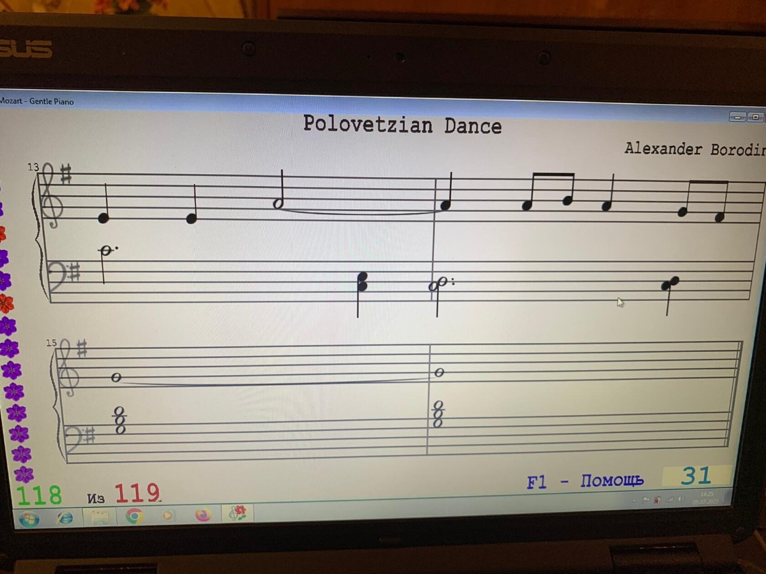This screenshot has width=766, height=574.
Task: Click measure number 13 label
Action: 33,167
